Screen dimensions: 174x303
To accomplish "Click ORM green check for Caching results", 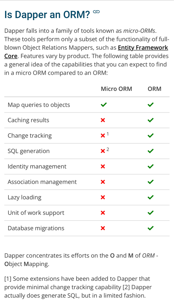I will coord(150,120).
